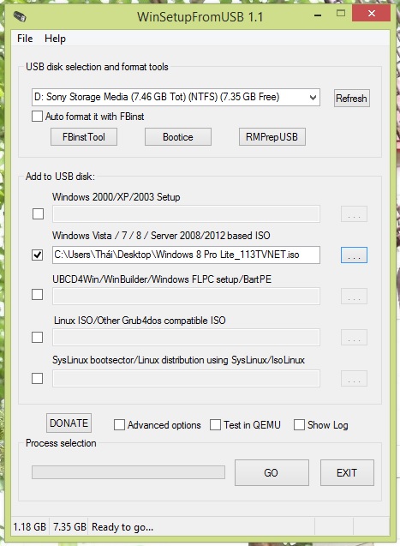Enable the Linux ISO/Grub4dos checkbox
The image size is (400, 546).
coord(37,337)
